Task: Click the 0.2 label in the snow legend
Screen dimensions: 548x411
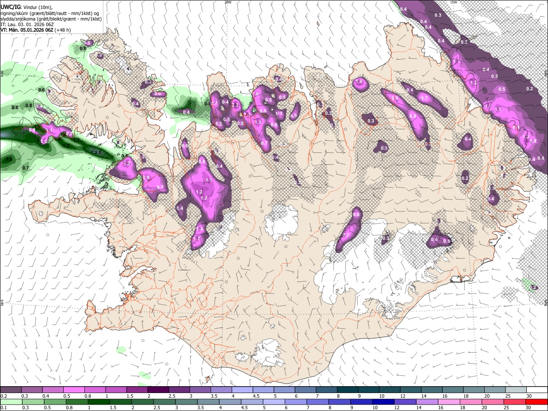Action: pos(4,396)
